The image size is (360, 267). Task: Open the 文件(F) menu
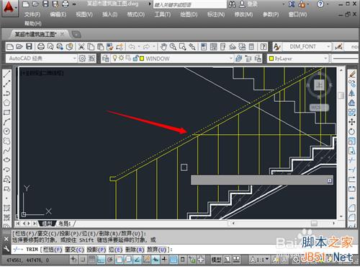pos(32,14)
